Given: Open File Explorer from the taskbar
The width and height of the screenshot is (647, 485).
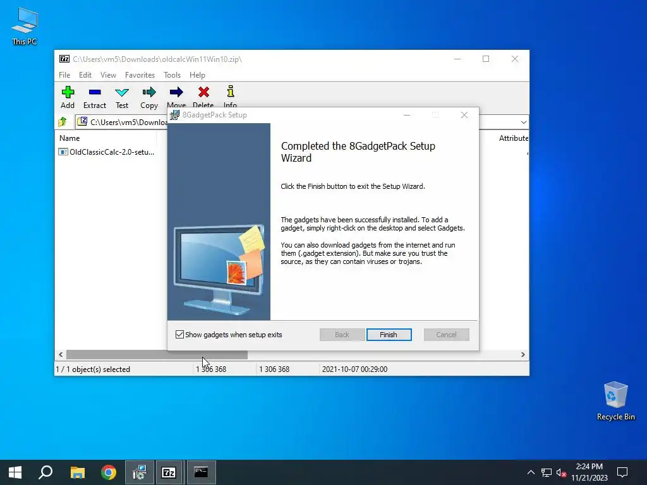Looking at the screenshot, I should point(77,472).
